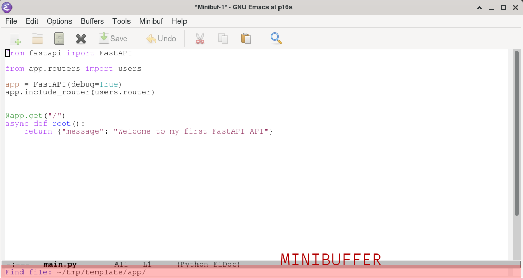Open the Buffers menu
Viewport: 523px width, 278px height.
[92, 21]
